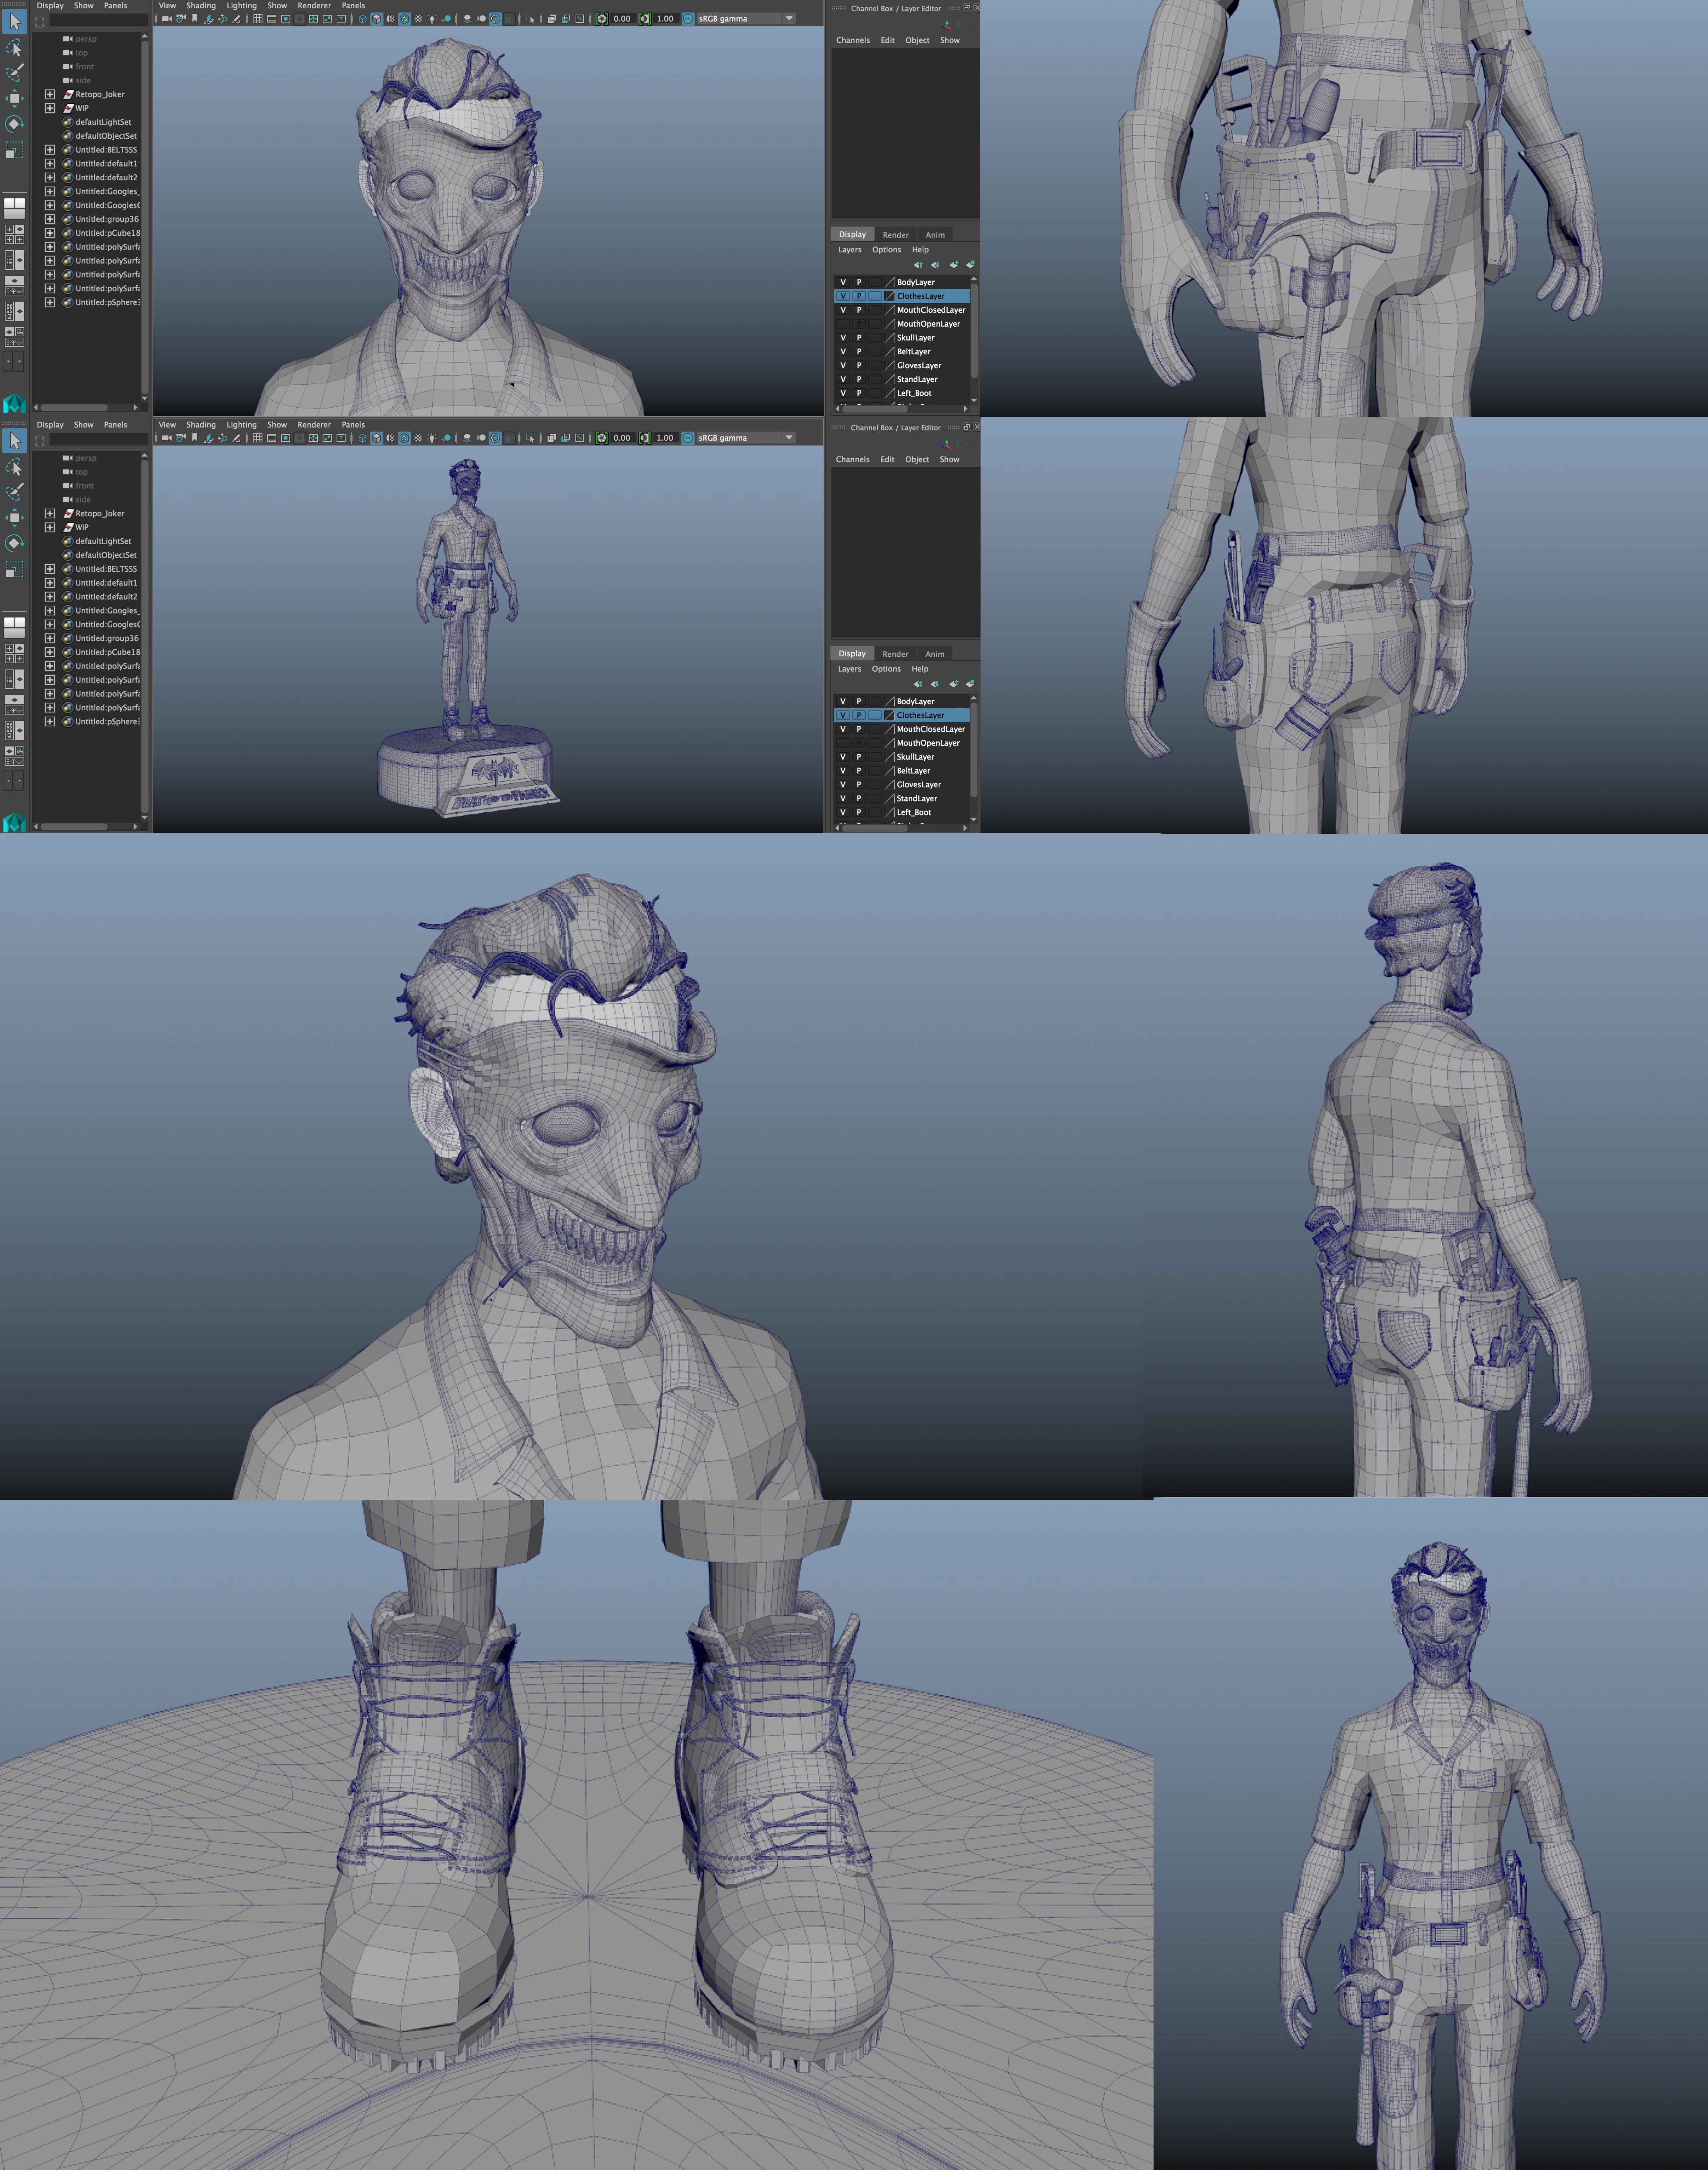Click the camera bookmark icon in upper viewport toolbar
This screenshot has width=1708, height=2170.
coord(195,18)
